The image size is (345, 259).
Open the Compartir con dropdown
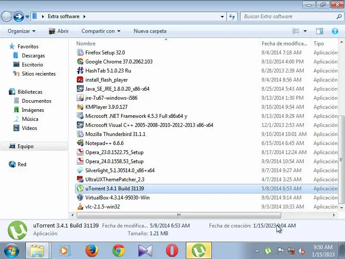pyautogui.click(x=101, y=31)
